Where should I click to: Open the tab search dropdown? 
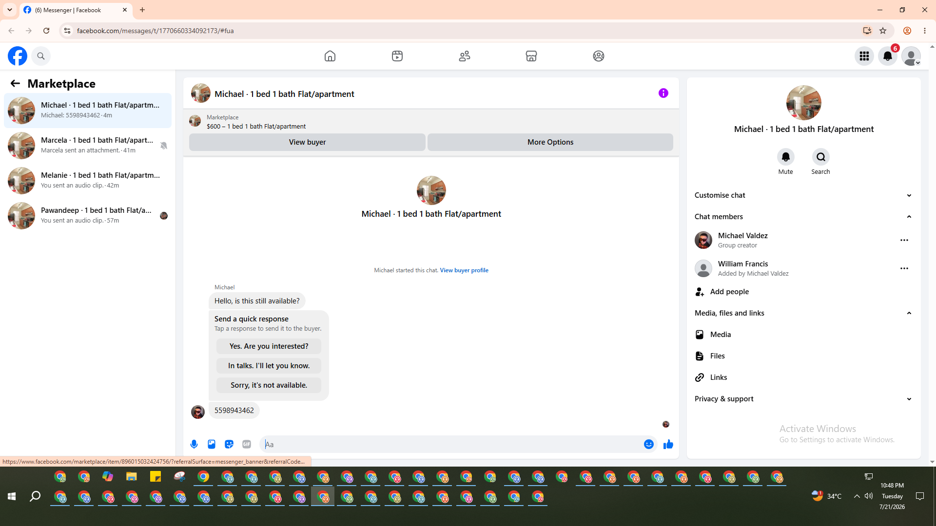tap(10, 10)
